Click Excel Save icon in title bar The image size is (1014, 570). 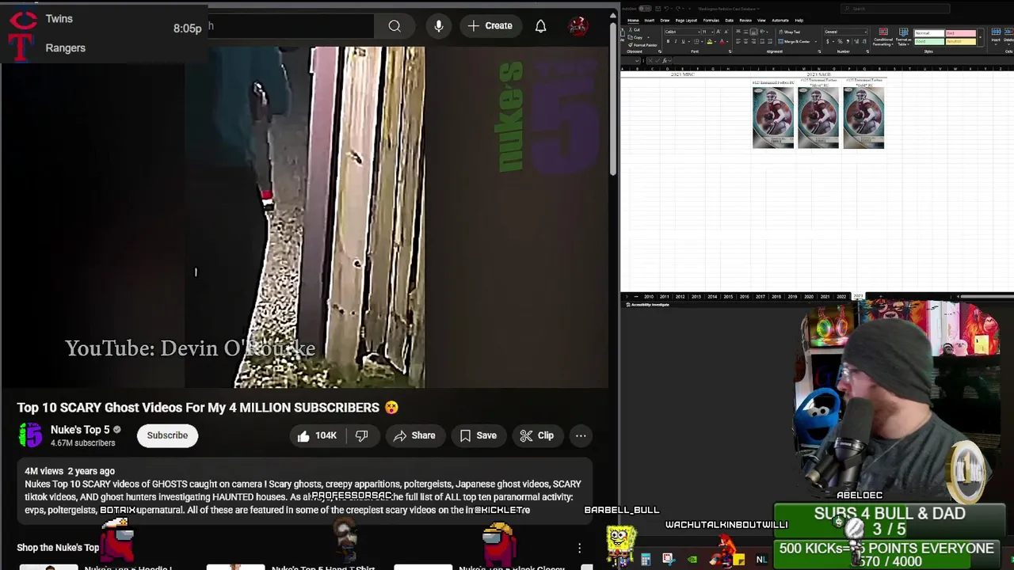pos(658,9)
